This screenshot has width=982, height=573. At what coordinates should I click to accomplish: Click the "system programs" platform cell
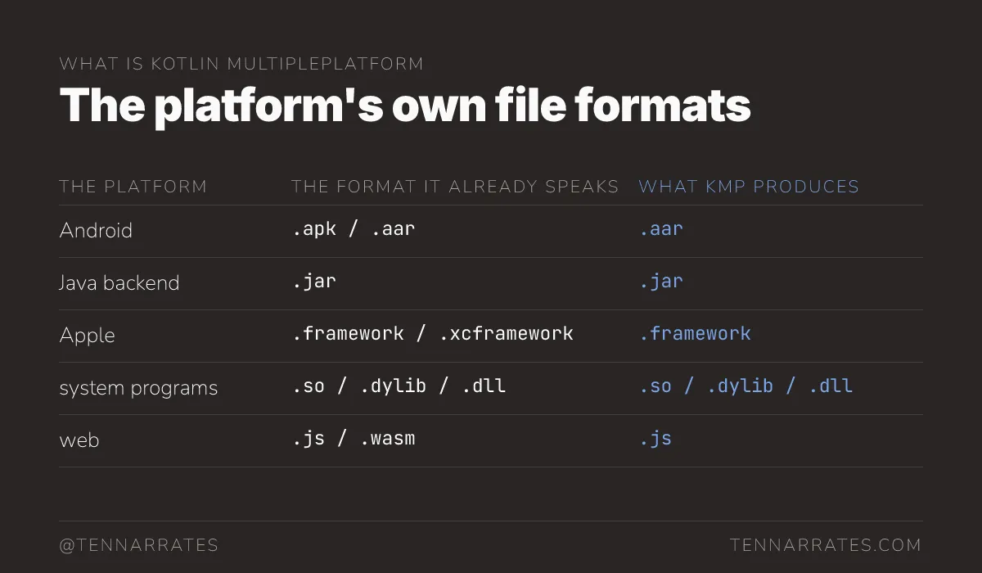(x=139, y=388)
